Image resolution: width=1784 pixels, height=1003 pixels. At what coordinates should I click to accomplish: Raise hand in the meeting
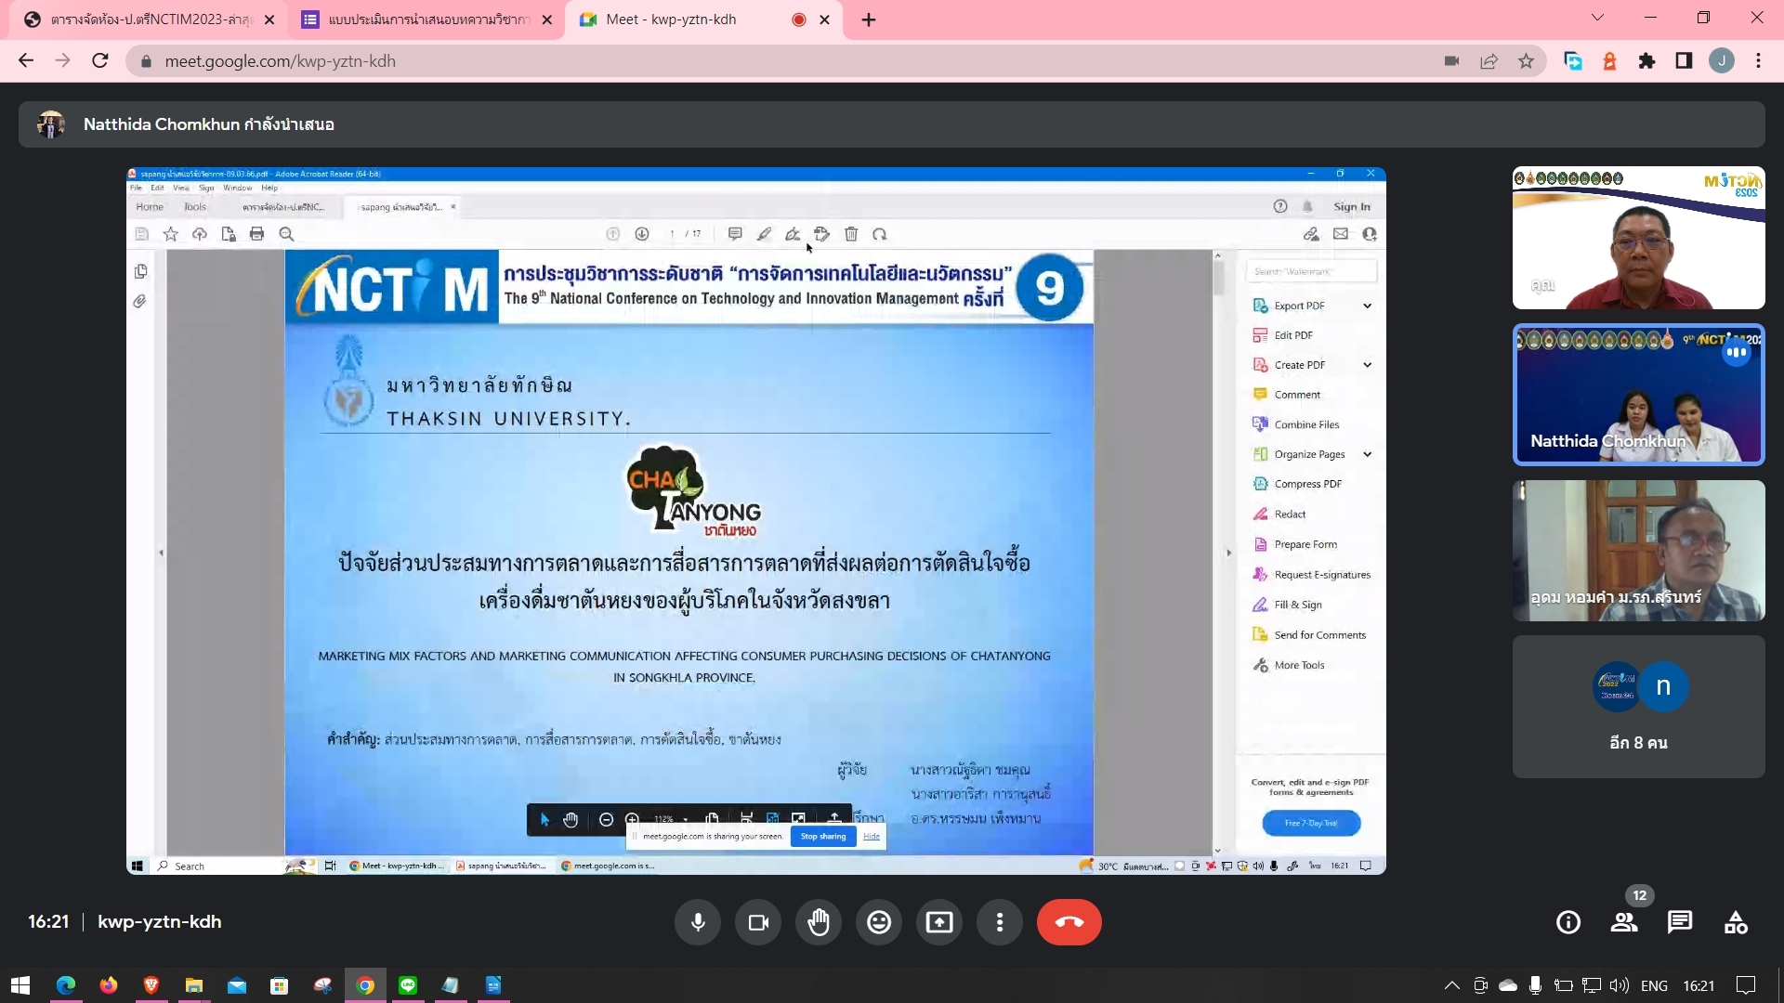click(819, 922)
